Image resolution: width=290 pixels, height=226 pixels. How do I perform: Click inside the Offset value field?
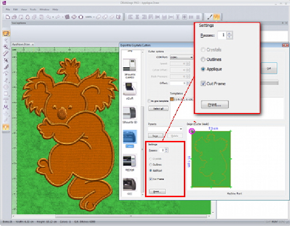(x=178, y=83)
